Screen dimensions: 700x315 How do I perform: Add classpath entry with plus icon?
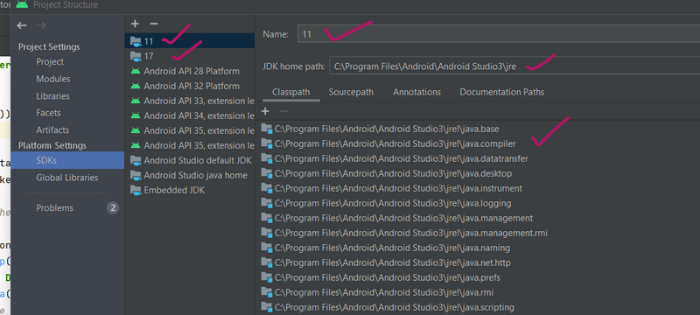point(265,110)
